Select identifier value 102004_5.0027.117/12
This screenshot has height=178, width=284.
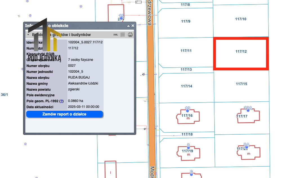[85, 42]
